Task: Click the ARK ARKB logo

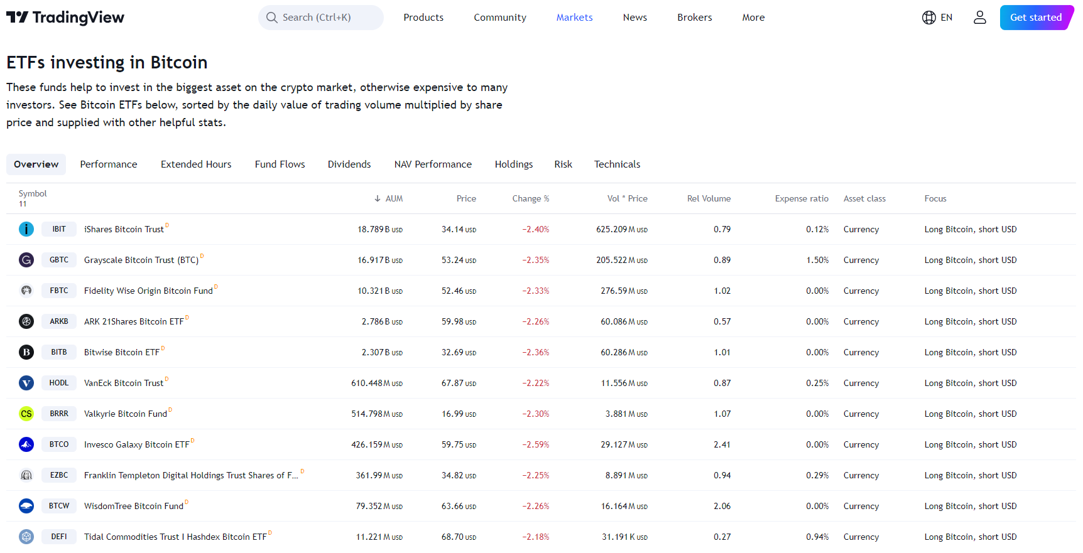Action: (x=26, y=321)
